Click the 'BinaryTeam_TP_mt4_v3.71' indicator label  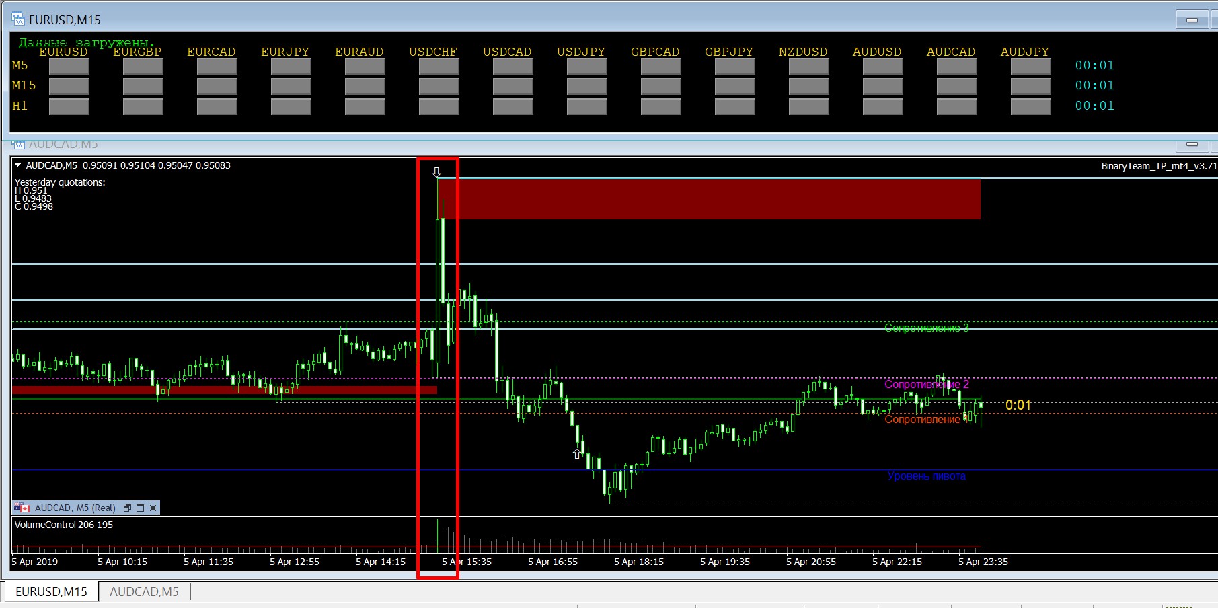point(1159,166)
